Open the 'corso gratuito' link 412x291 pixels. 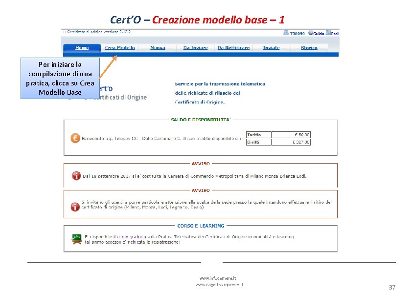point(131,237)
